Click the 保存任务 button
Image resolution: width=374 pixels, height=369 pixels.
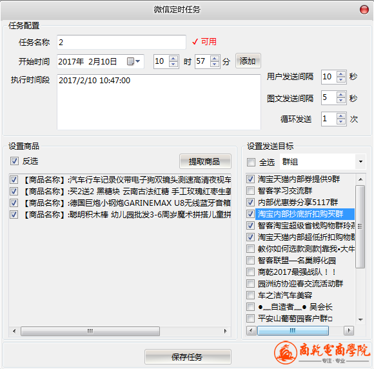[x=188, y=357]
